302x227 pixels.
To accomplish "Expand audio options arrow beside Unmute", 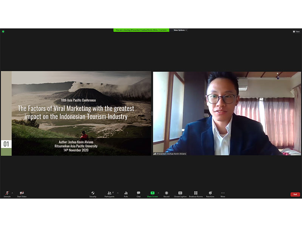I will (12, 193).
